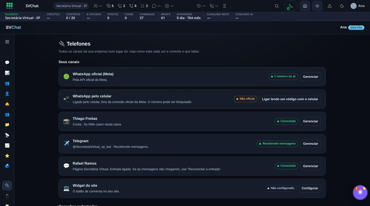The height and width of the screenshot is (206, 370).
Task: Click the CHAMADAS 27 stat
Action: tap(147, 16)
